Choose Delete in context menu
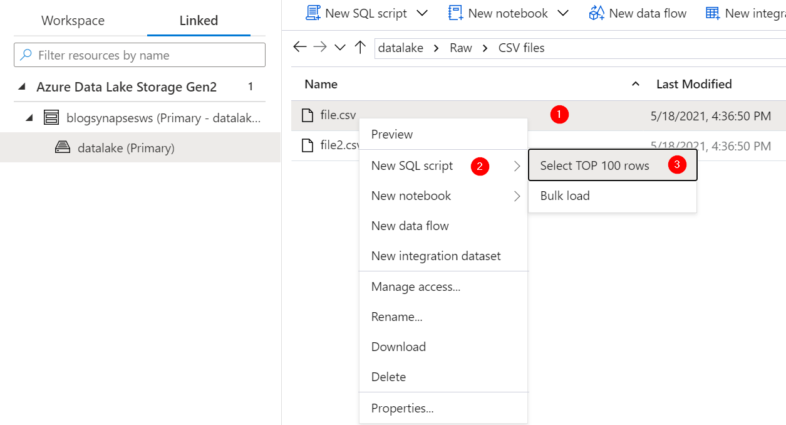 (443, 377)
